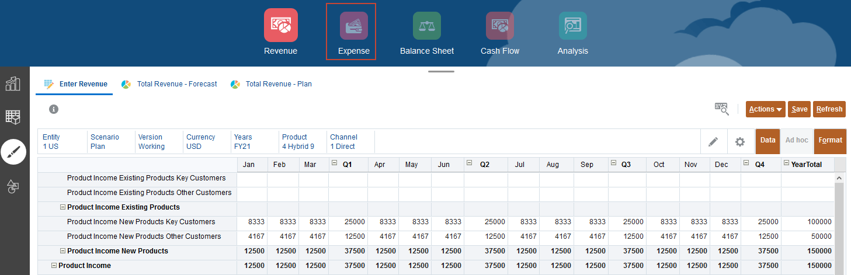Click the Refresh button

click(829, 109)
